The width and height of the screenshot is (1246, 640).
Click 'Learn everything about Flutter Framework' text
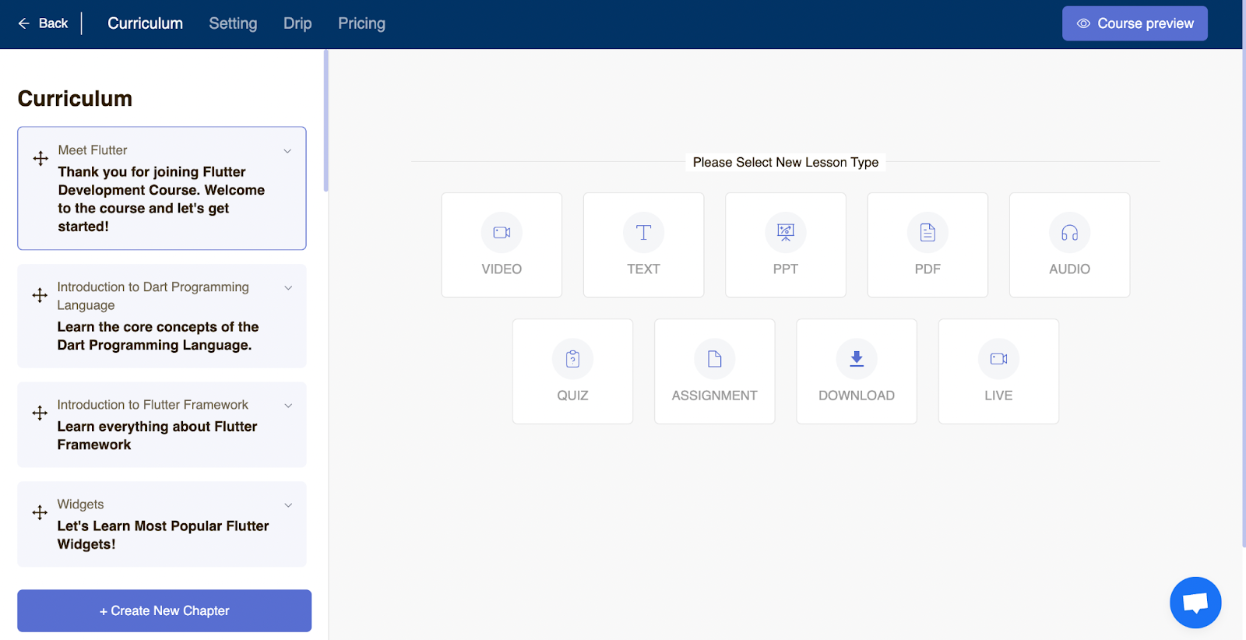pos(157,436)
